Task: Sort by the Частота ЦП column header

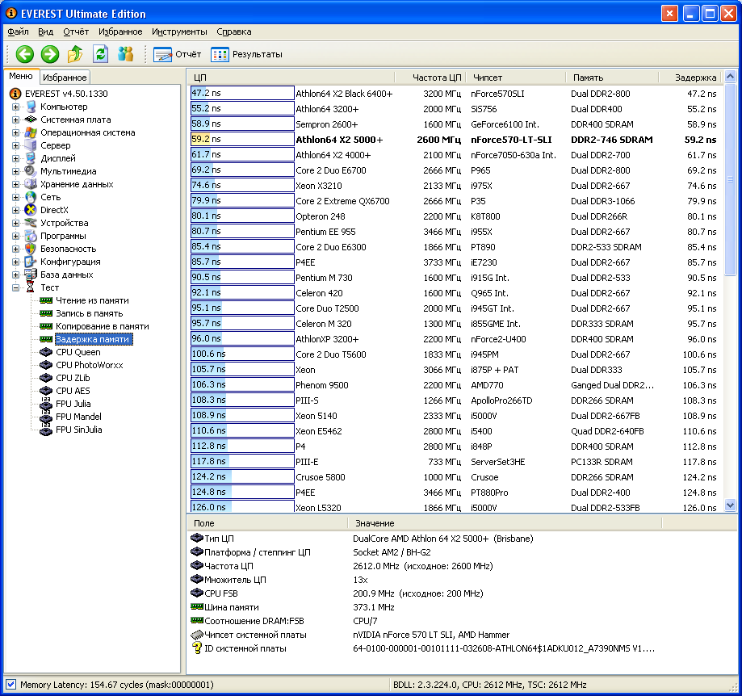Action: pyautogui.click(x=430, y=78)
